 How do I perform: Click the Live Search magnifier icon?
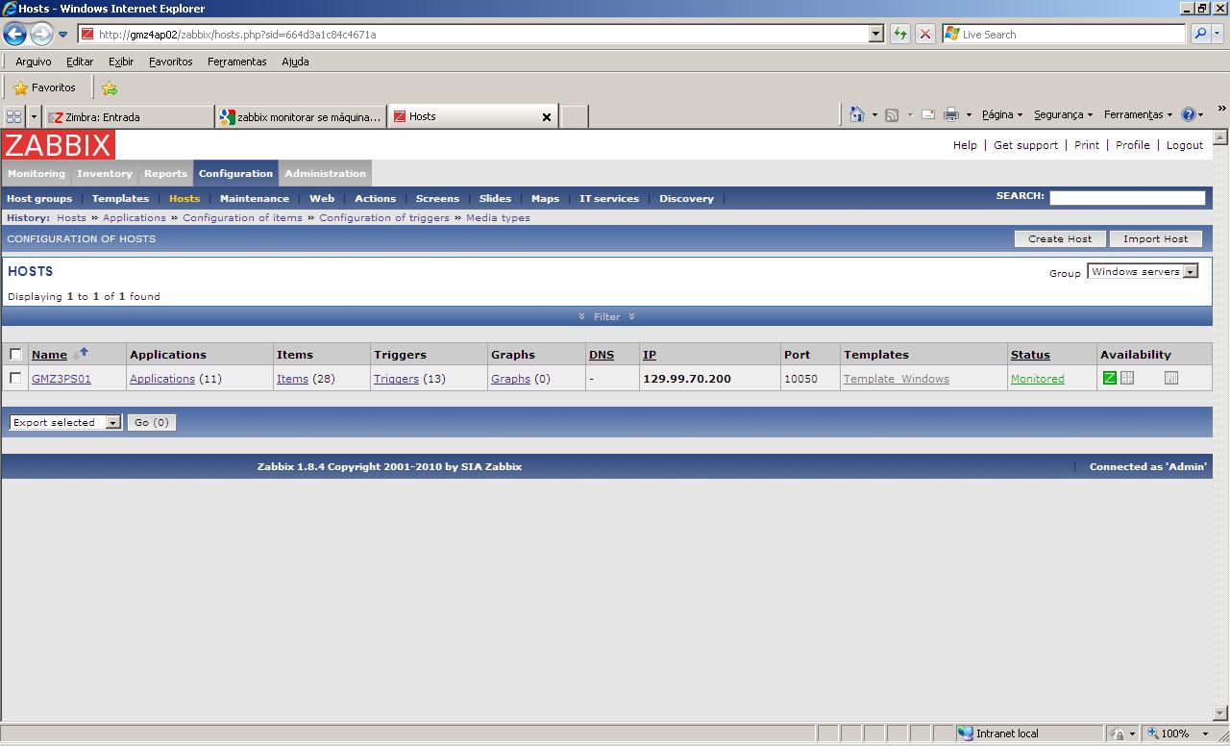pos(1200,35)
